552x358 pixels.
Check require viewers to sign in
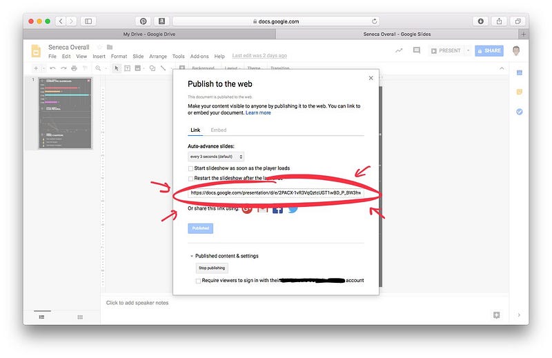tap(198, 281)
